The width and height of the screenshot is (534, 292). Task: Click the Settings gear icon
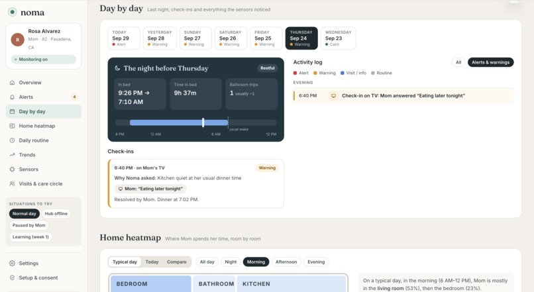13,264
